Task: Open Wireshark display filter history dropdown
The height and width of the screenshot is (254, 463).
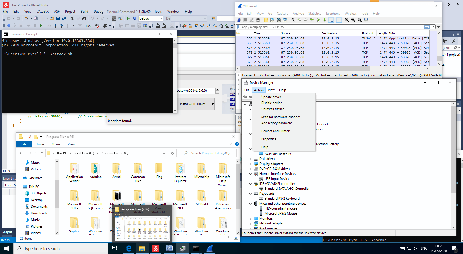Action: pyautogui.click(x=434, y=27)
